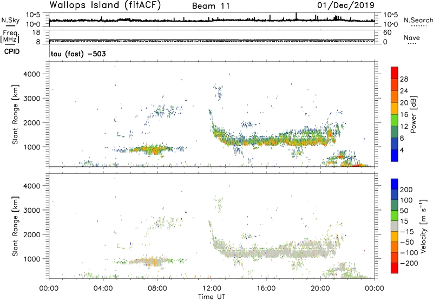The width and height of the screenshot is (433, 300).
Task: Click the '28' power scale value
Action: [x=404, y=79]
